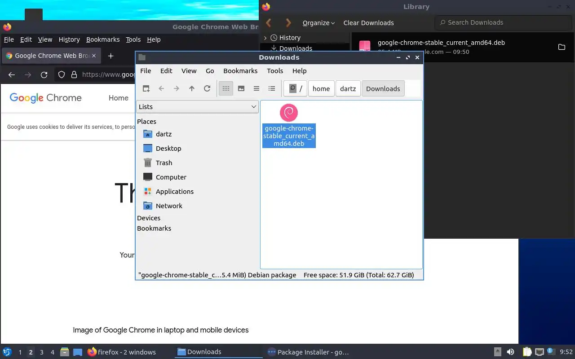The height and width of the screenshot is (359, 575).
Task: Open Help menu in Downloads window
Action: 300,71
